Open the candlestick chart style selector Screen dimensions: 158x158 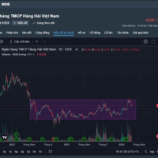[x=2, y=42]
